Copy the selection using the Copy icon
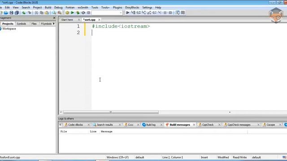The height and width of the screenshot is (161, 287). click(42, 13)
